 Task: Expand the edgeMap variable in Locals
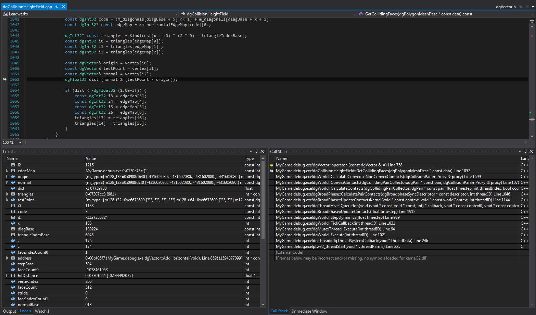point(7,171)
